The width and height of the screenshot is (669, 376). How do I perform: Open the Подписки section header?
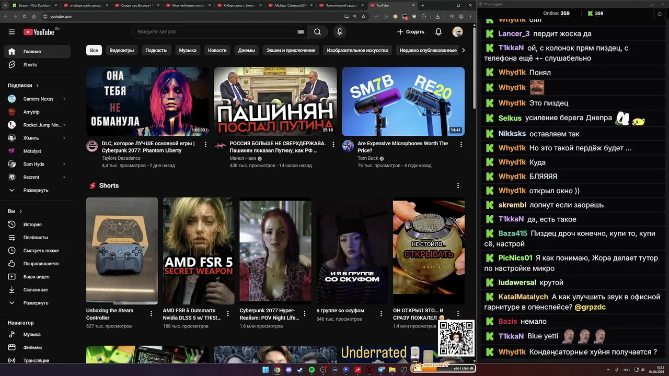click(x=23, y=86)
